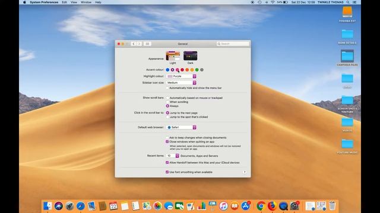Select the YOUTUBE MUSIC desktop folder

coord(347,146)
